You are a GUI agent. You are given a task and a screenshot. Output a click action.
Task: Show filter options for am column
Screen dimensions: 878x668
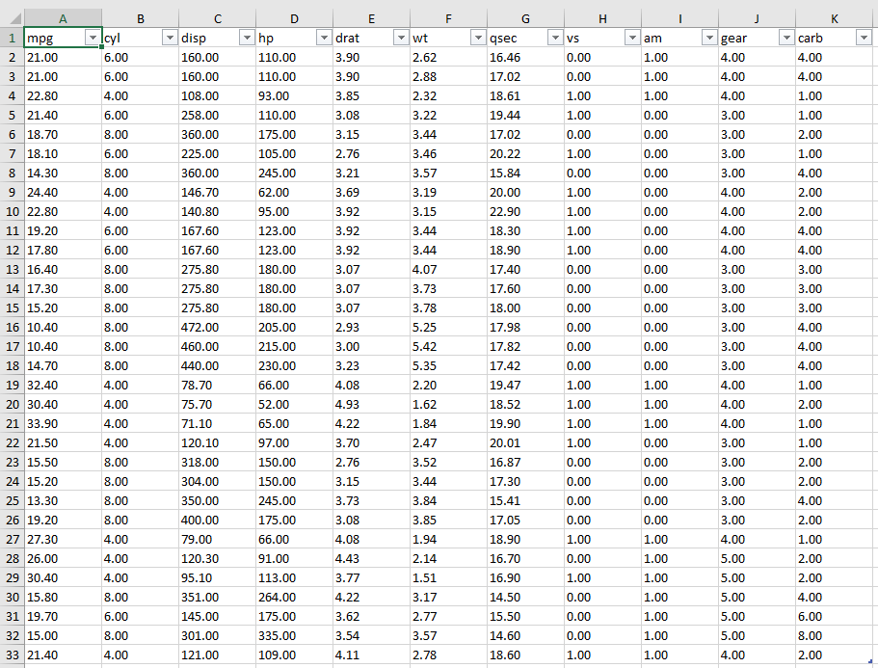709,38
